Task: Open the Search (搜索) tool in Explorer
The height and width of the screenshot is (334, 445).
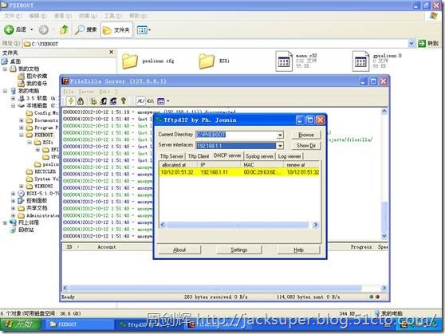Action: [x=86, y=29]
